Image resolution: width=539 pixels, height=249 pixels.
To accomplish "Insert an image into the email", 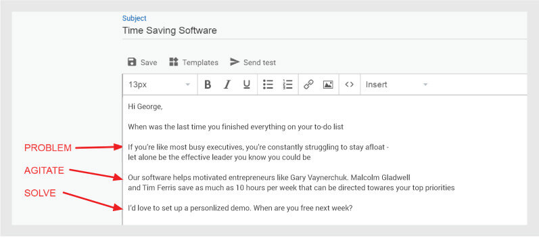I will 328,85.
